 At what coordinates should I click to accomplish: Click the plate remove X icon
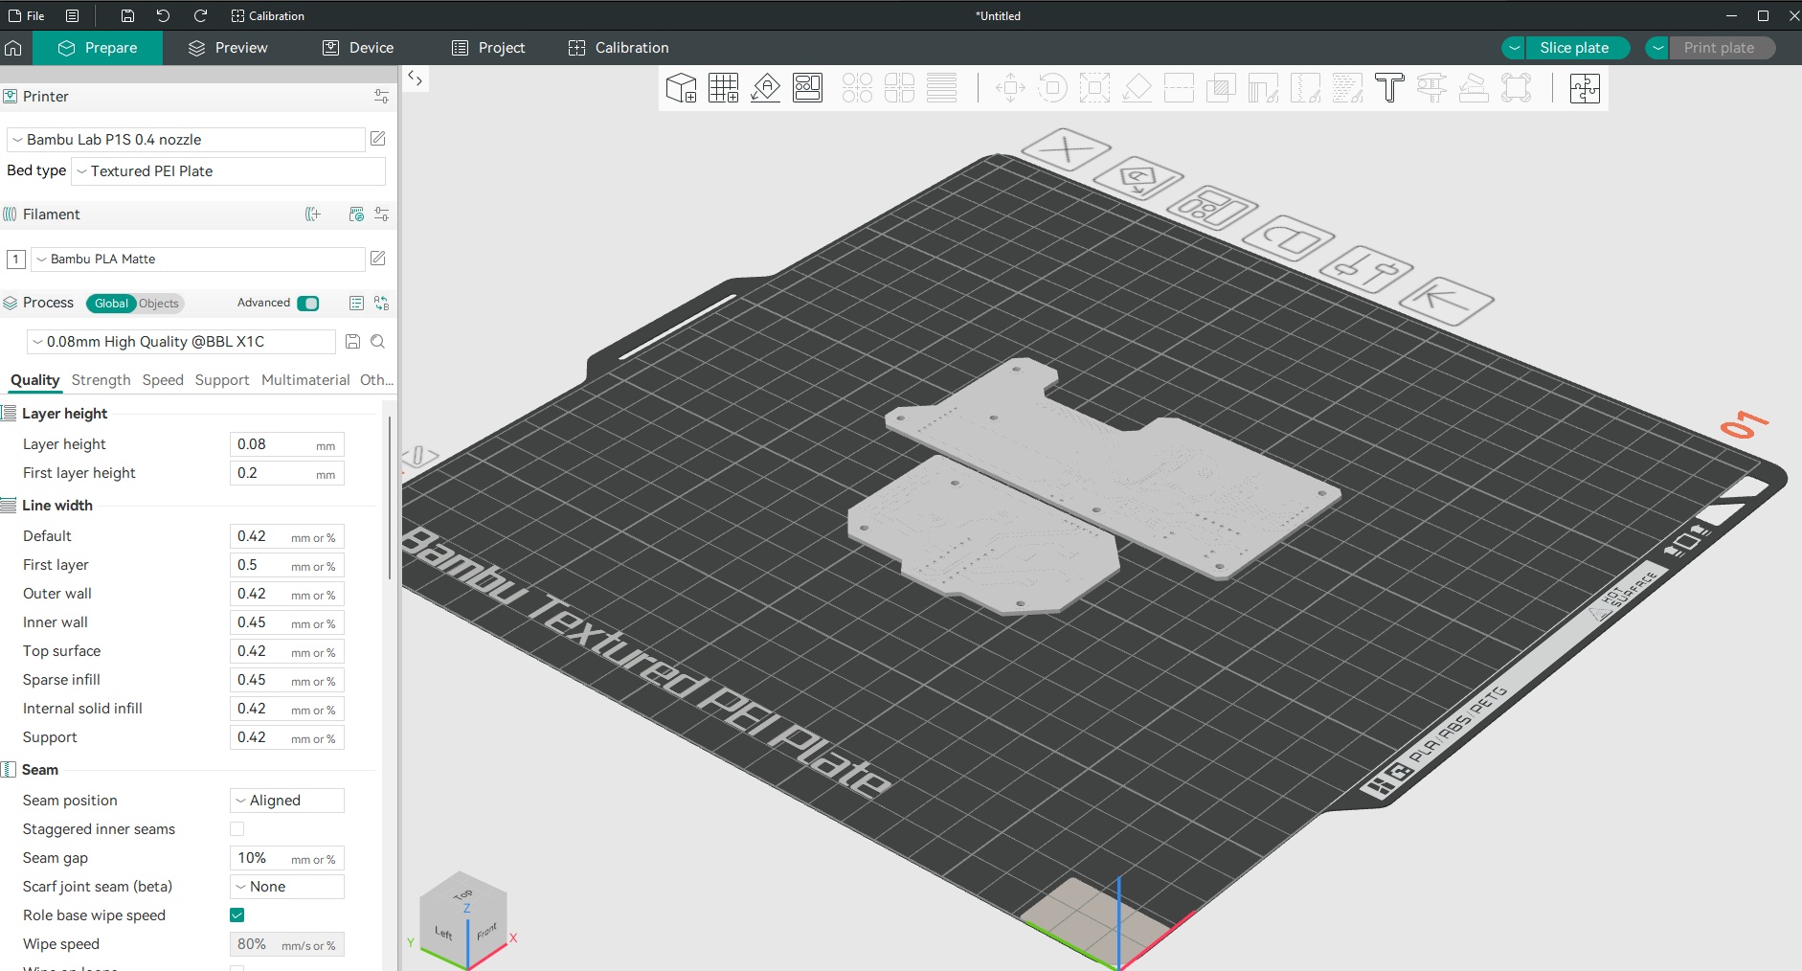pos(1066,150)
